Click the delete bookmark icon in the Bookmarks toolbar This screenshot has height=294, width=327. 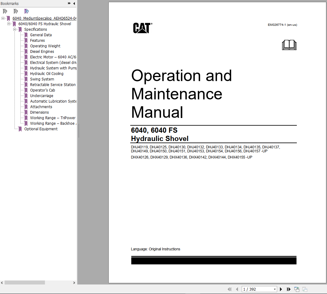5,11
